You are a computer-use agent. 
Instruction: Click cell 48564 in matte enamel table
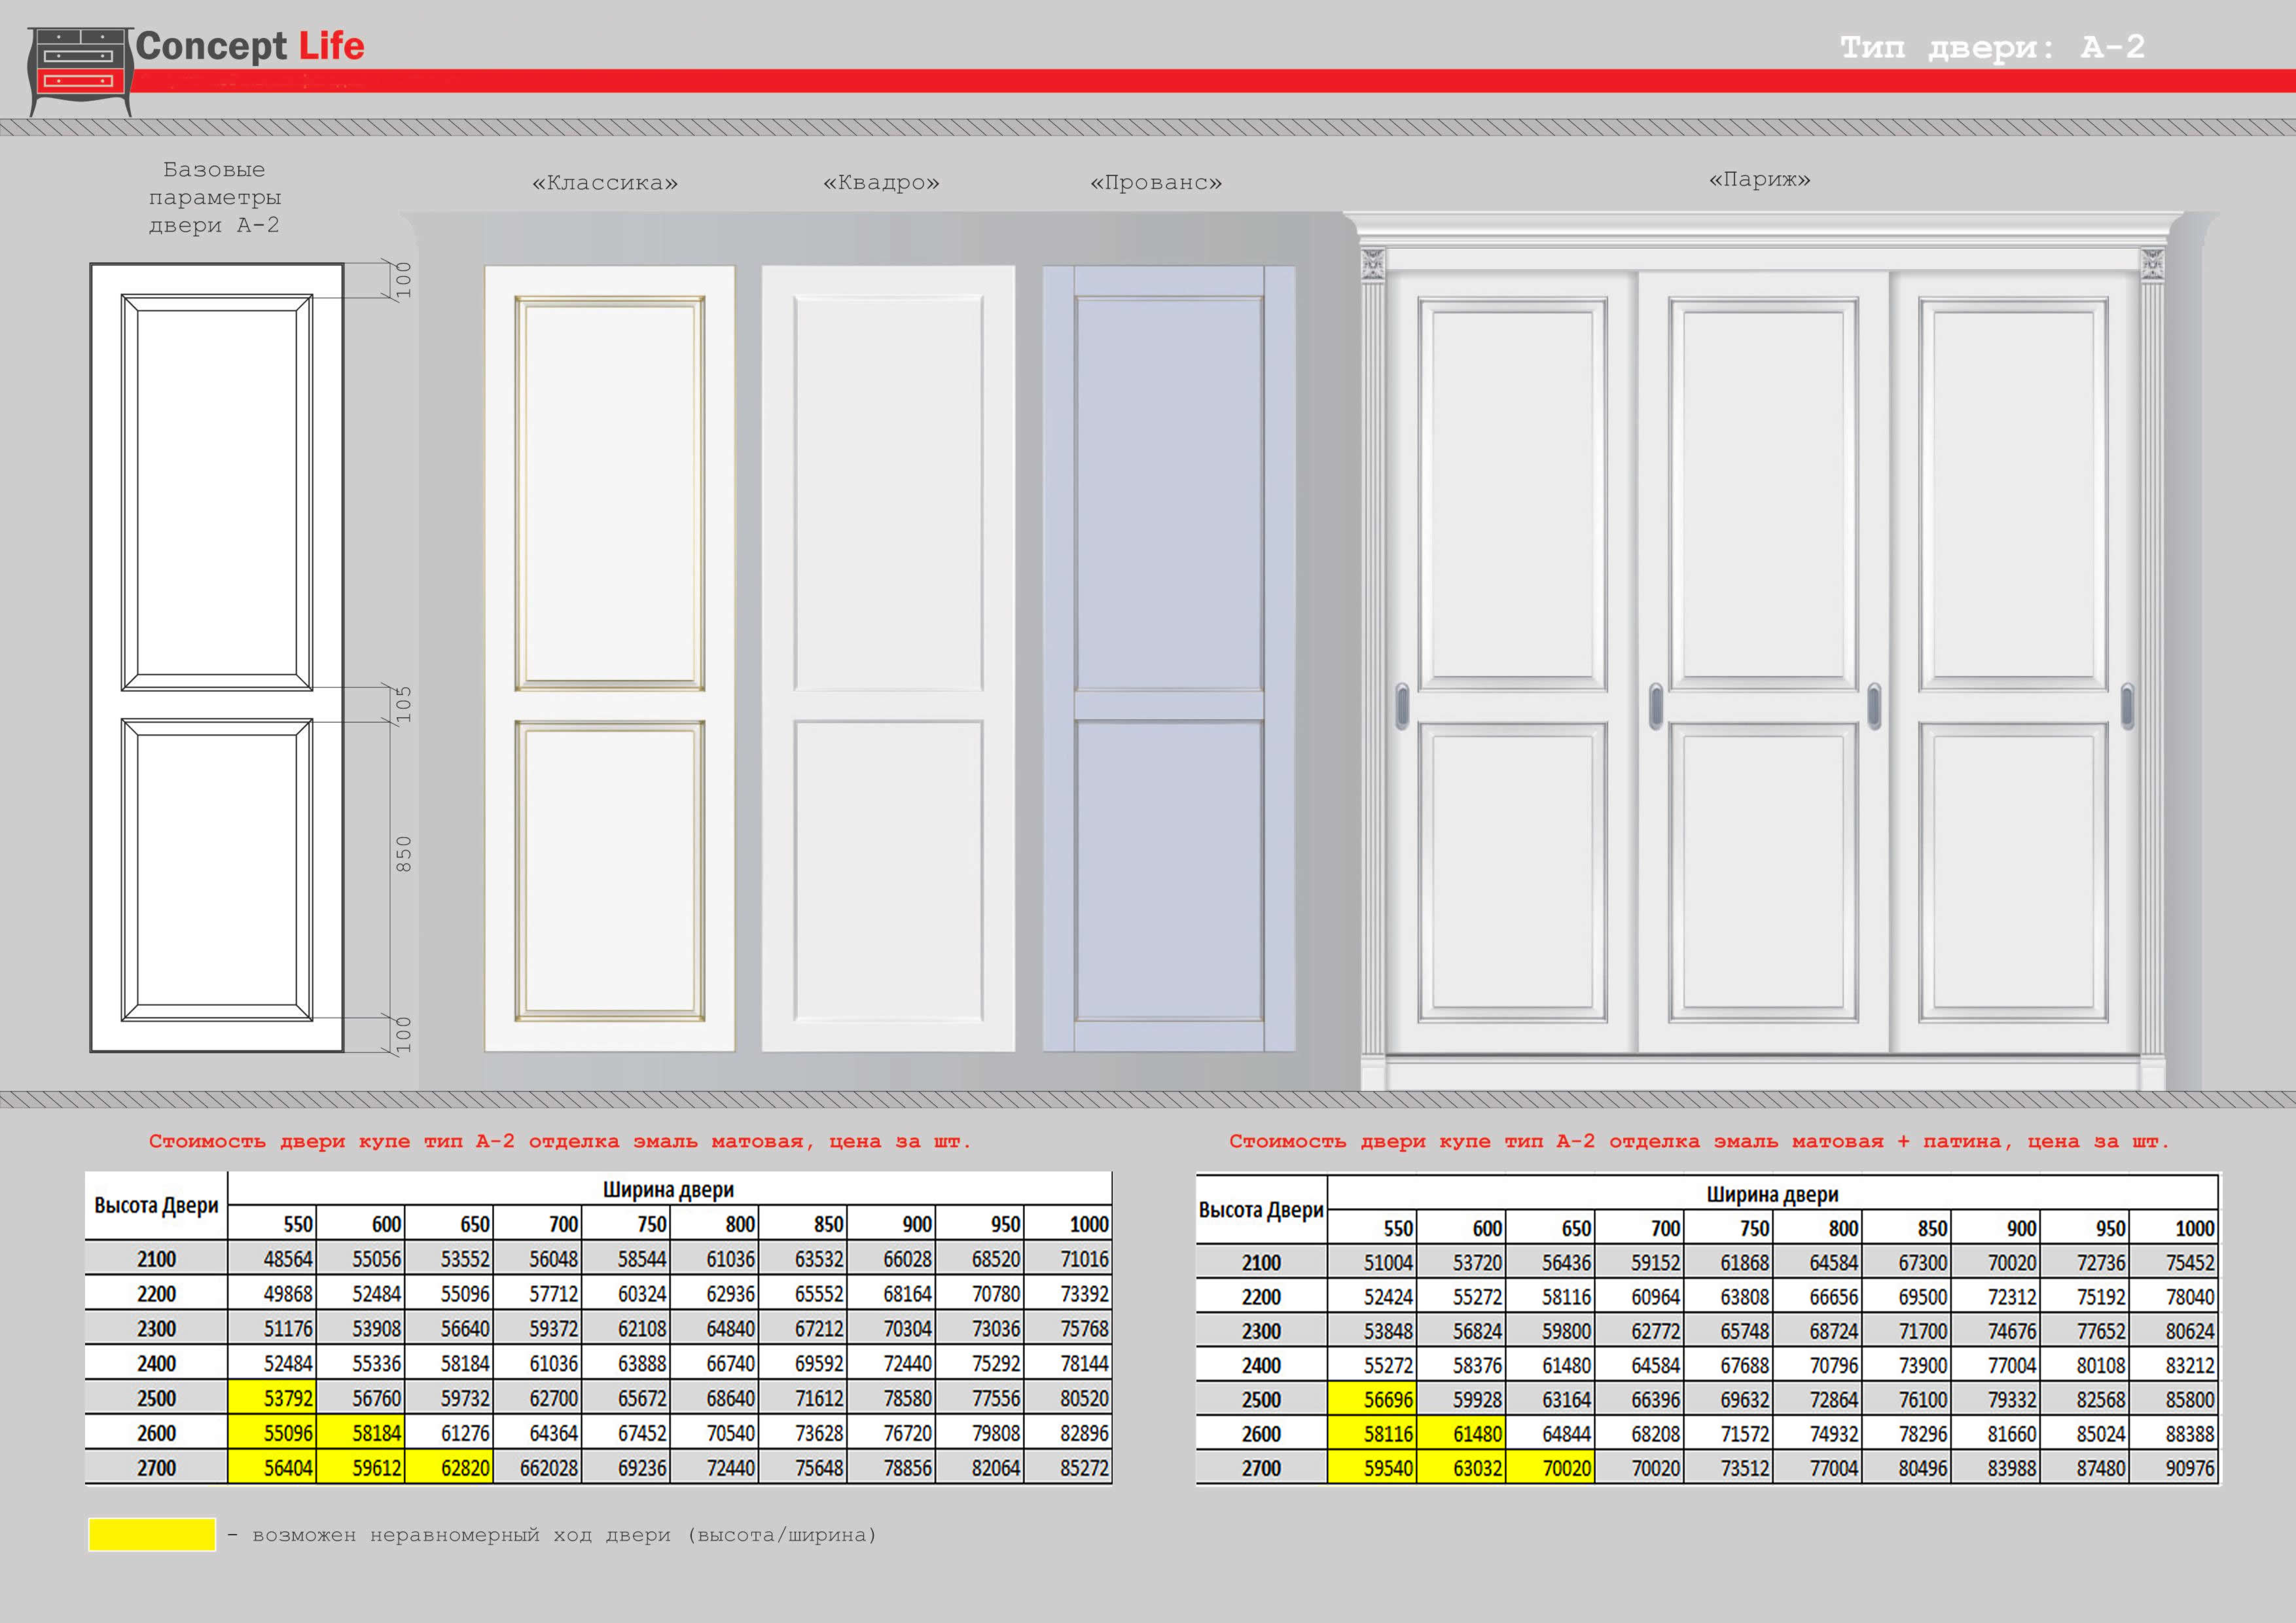272,1259
